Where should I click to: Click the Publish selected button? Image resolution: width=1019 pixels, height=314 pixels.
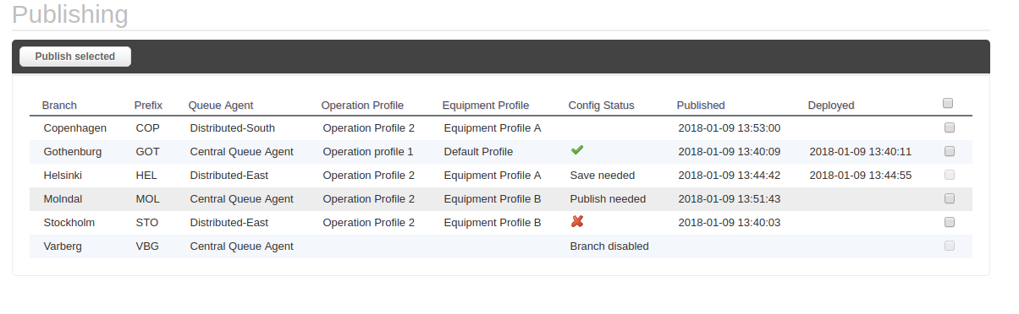point(75,57)
